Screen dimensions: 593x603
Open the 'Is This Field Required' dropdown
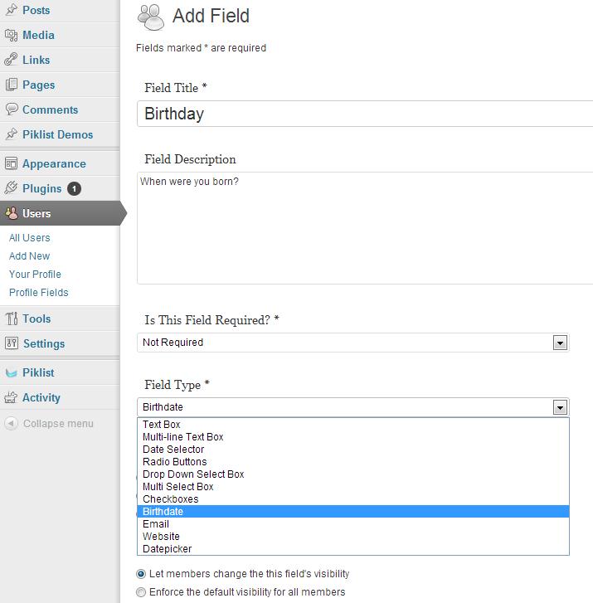point(352,343)
